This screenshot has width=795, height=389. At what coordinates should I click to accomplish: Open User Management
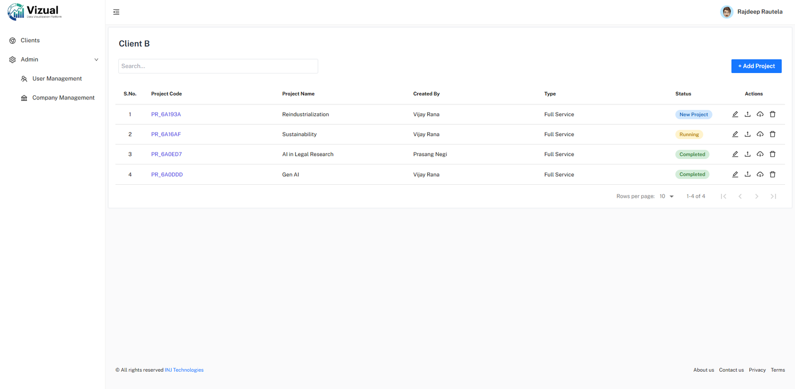pos(57,78)
